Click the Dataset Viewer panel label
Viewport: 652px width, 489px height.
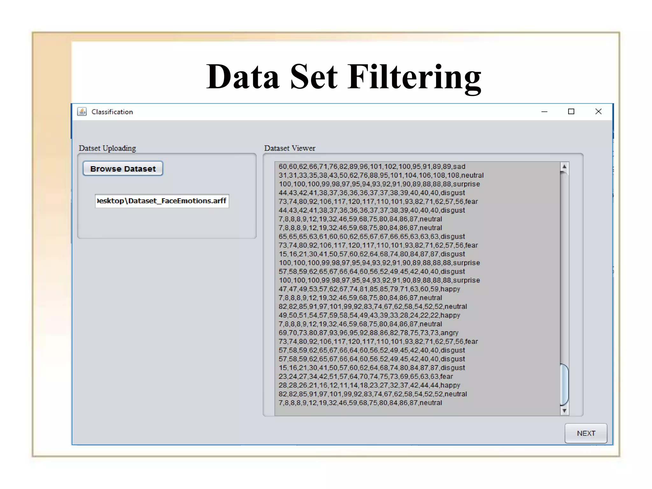point(289,148)
